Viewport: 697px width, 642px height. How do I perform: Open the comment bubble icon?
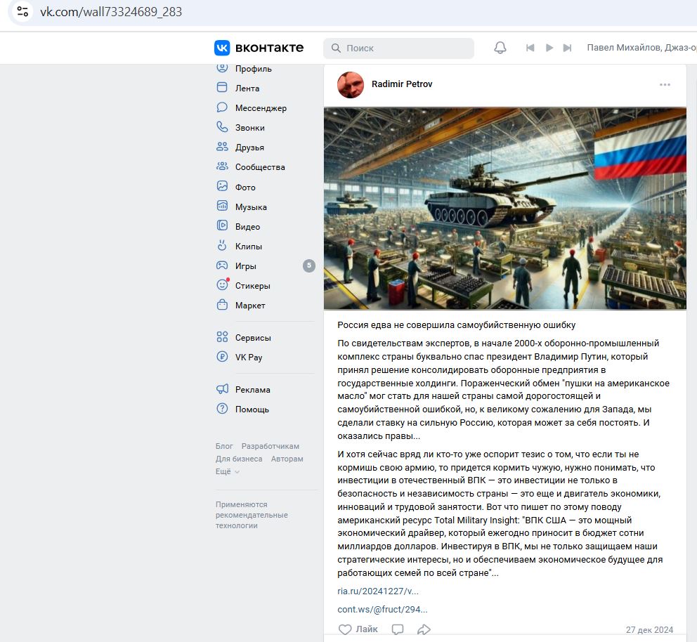click(x=398, y=629)
